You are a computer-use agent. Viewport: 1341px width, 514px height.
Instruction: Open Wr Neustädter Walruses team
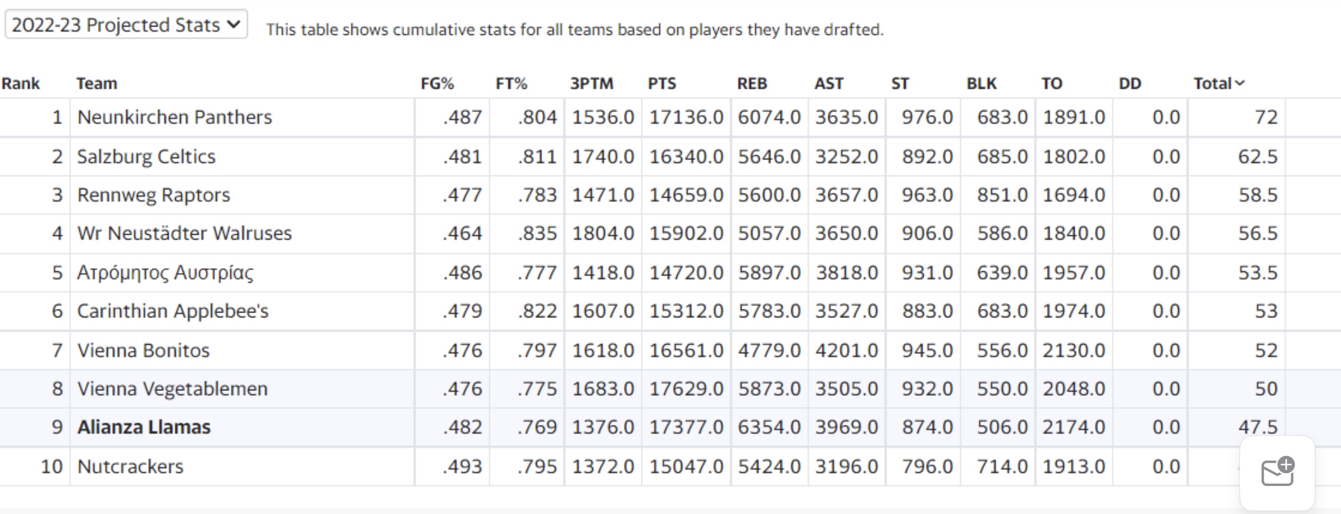184,233
